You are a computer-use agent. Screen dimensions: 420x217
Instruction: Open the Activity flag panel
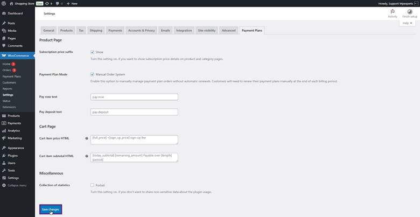pyautogui.click(x=393, y=13)
